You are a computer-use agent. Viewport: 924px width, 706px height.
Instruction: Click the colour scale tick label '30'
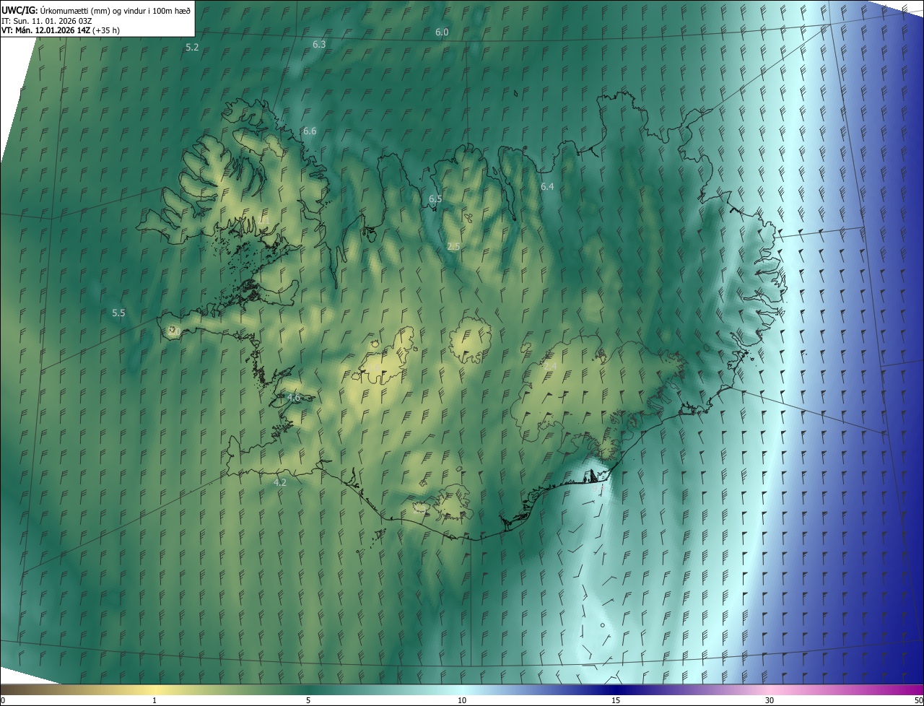tap(770, 700)
